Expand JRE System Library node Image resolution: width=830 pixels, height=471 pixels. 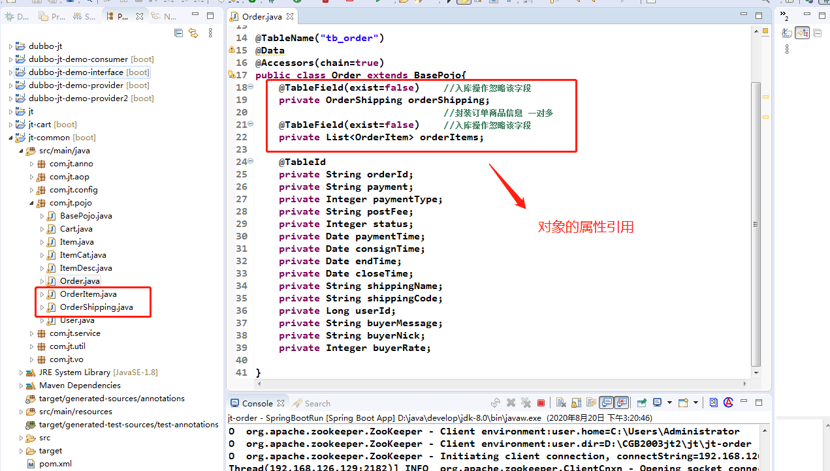[x=21, y=372]
